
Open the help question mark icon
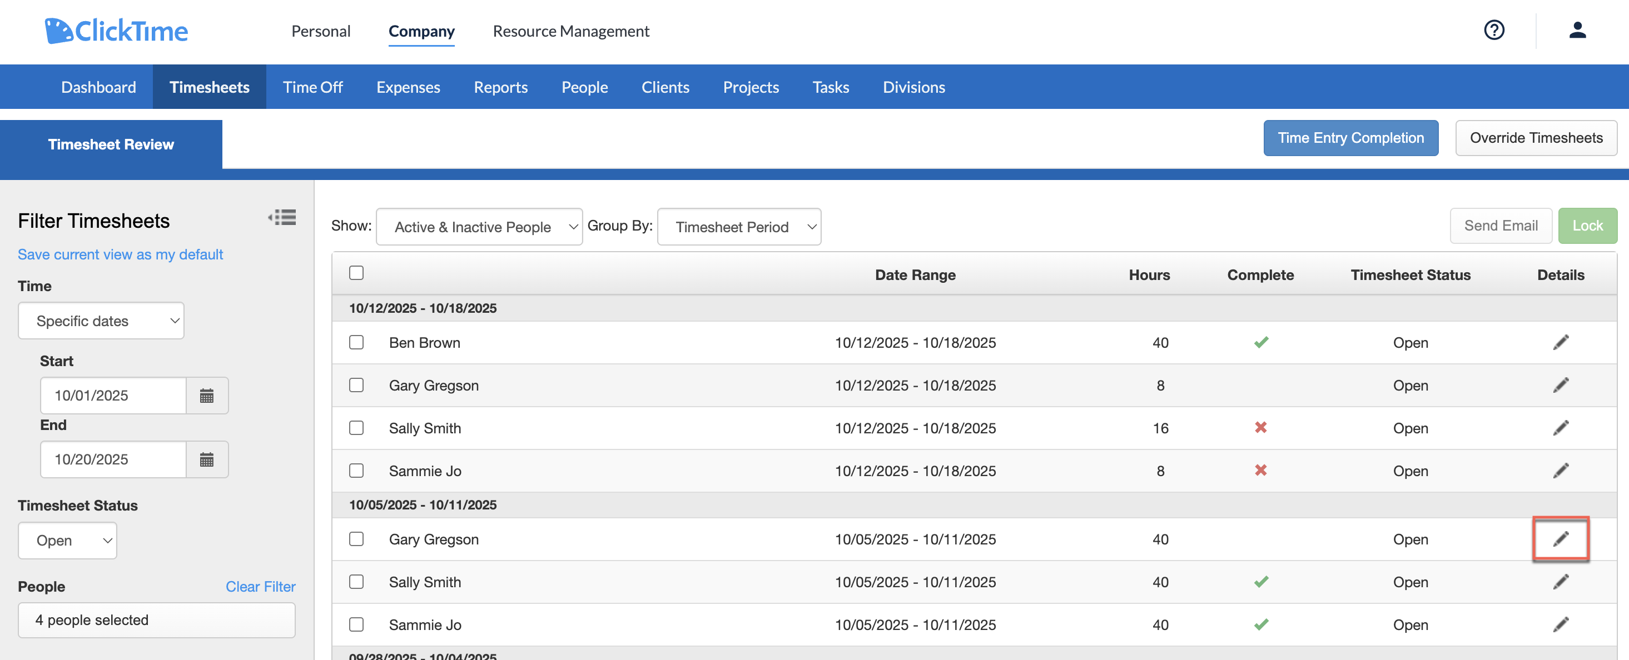click(x=1494, y=29)
